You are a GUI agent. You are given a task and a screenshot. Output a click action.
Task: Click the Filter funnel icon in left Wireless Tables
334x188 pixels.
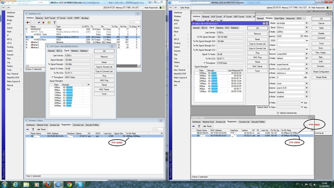coord(33,129)
